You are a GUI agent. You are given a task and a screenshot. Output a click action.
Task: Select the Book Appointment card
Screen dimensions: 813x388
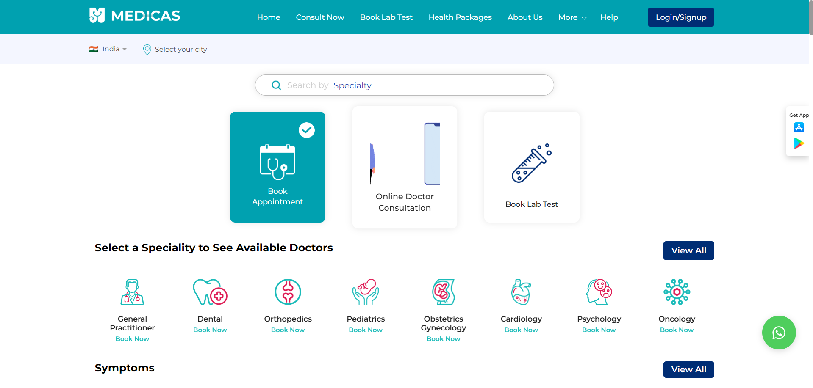(277, 167)
